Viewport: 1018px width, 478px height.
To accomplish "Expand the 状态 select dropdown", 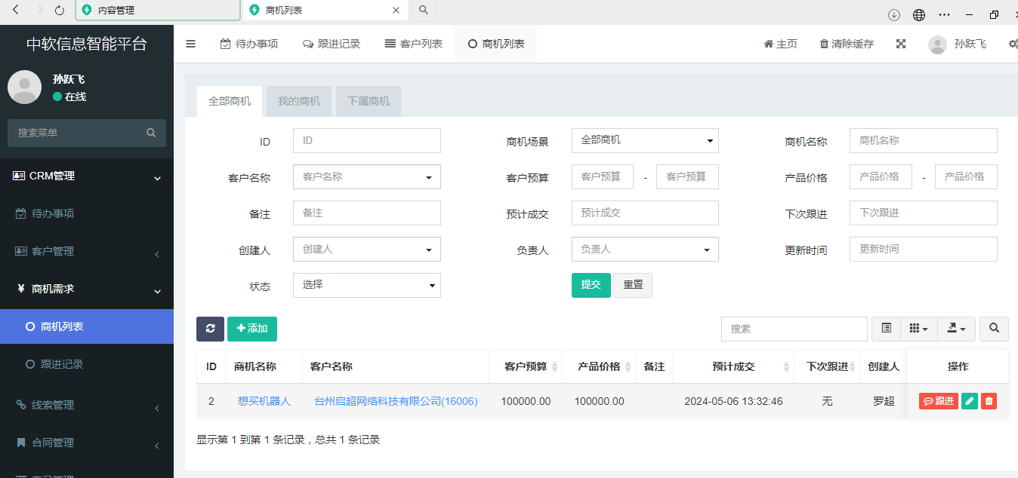I will (x=366, y=285).
